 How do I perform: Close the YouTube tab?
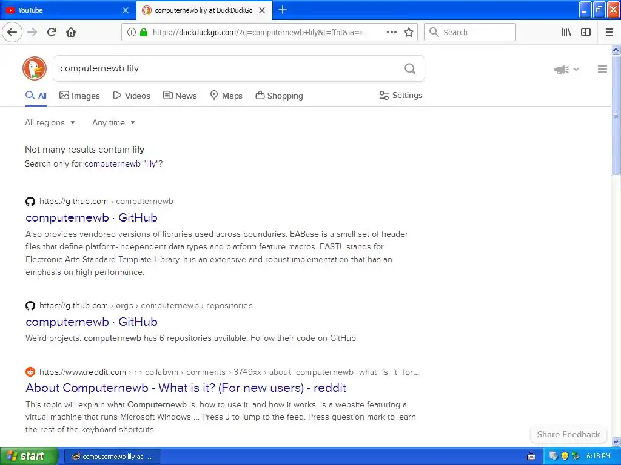tap(126, 10)
